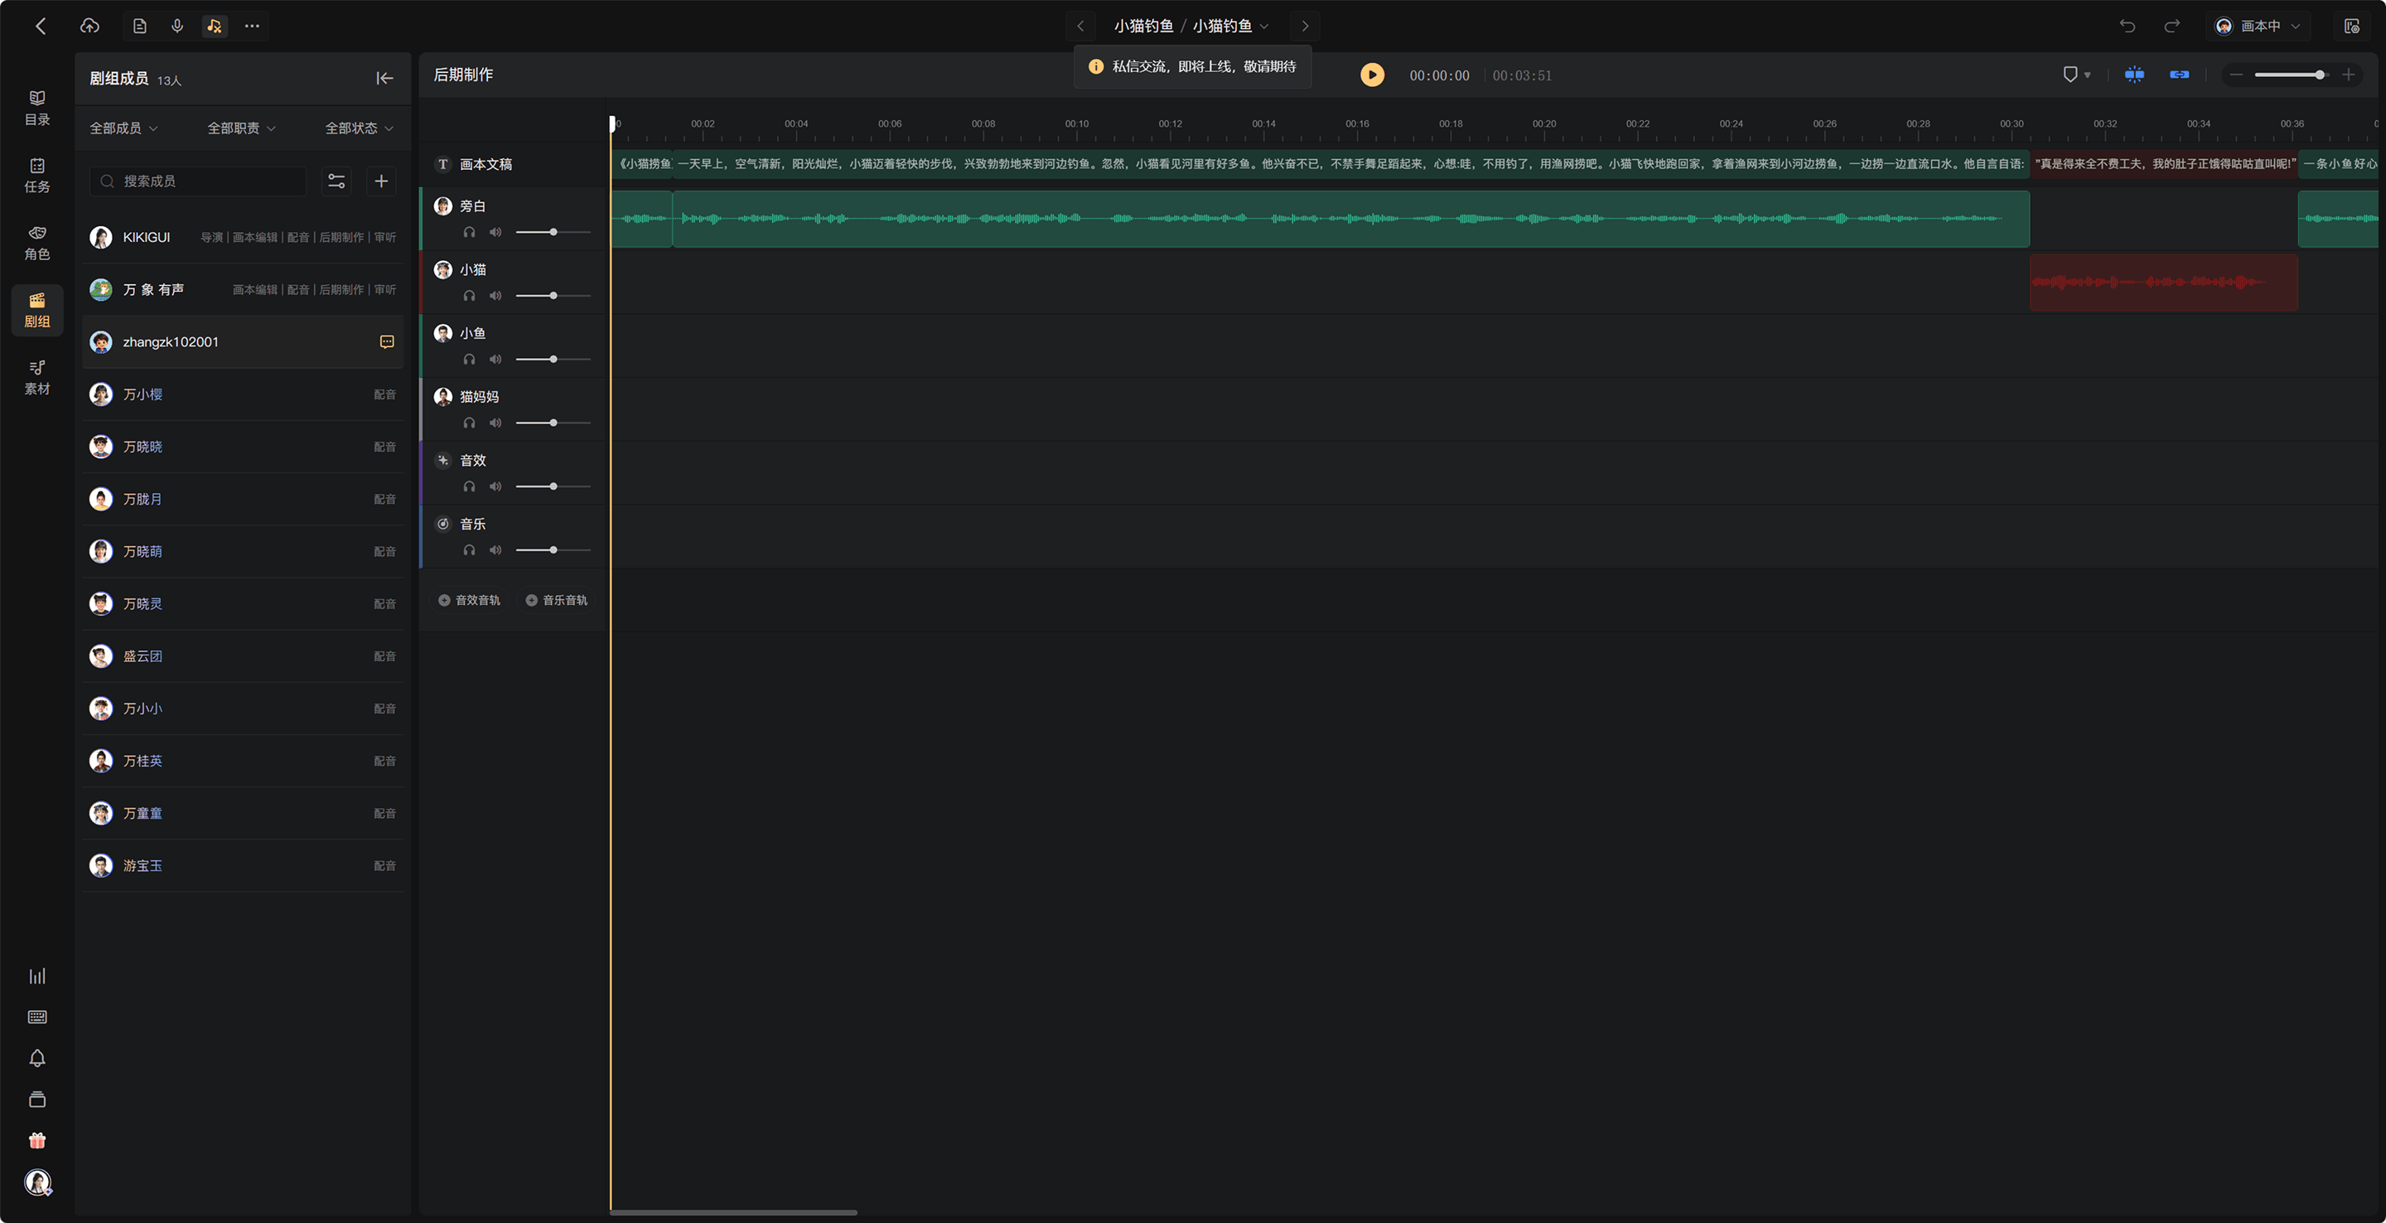The image size is (2386, 1223).
Task: Open the notification bell
Action: coord(37,1058)
